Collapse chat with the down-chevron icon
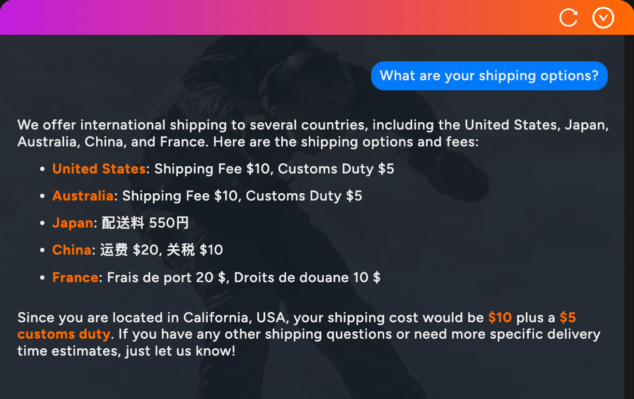 (603, 18)
